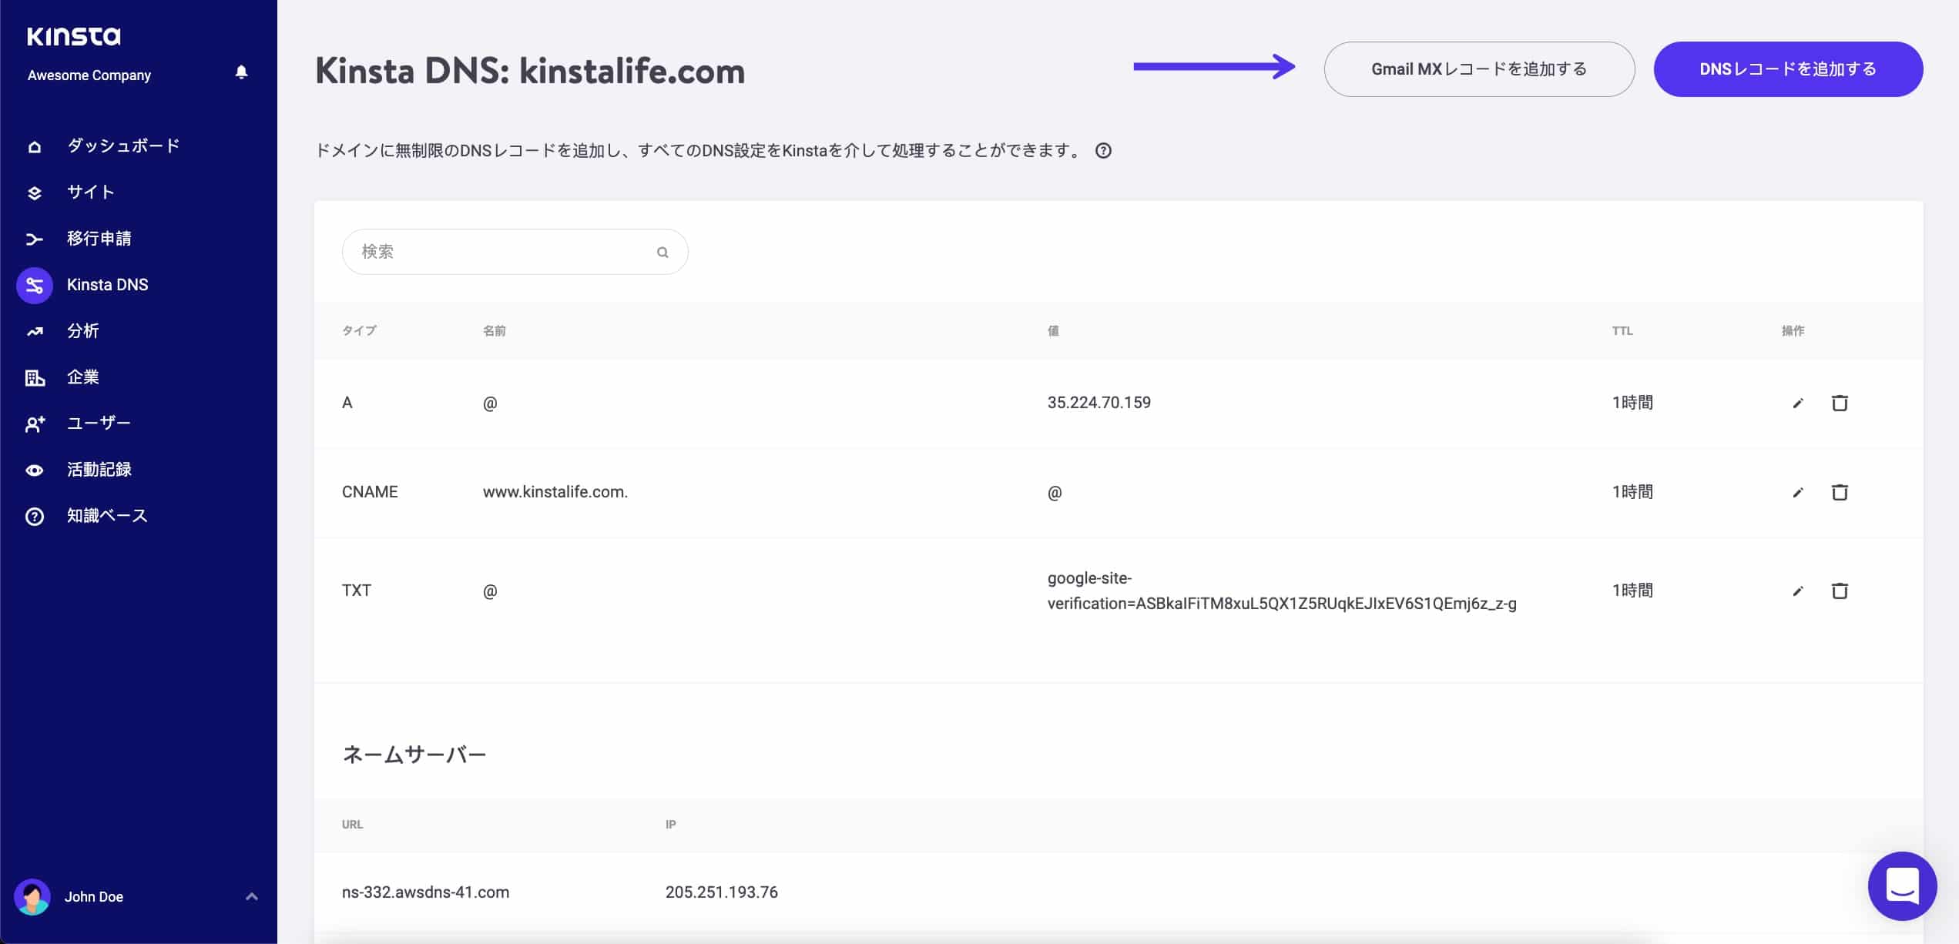Click the dashboard home icon

click(x=35, y=146)
